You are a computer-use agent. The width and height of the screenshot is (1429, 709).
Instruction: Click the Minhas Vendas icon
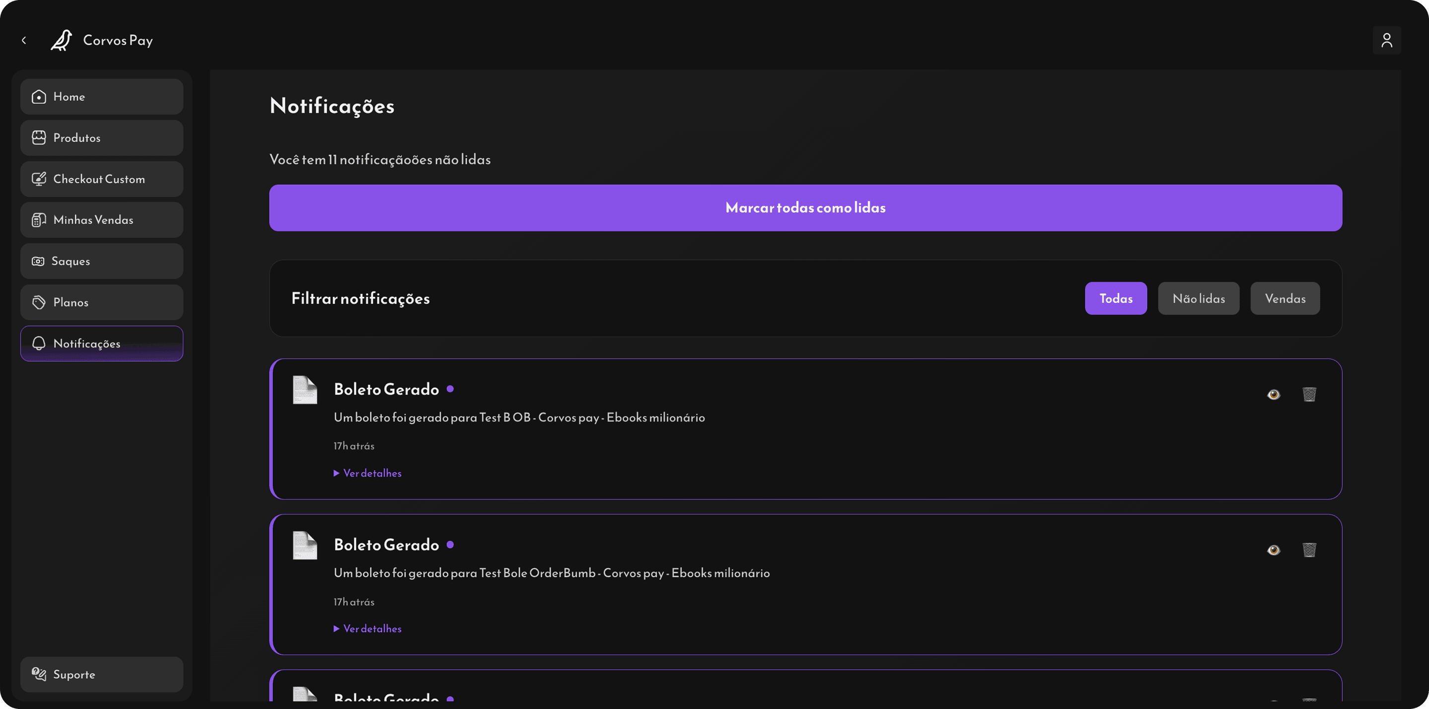point(39,219)
